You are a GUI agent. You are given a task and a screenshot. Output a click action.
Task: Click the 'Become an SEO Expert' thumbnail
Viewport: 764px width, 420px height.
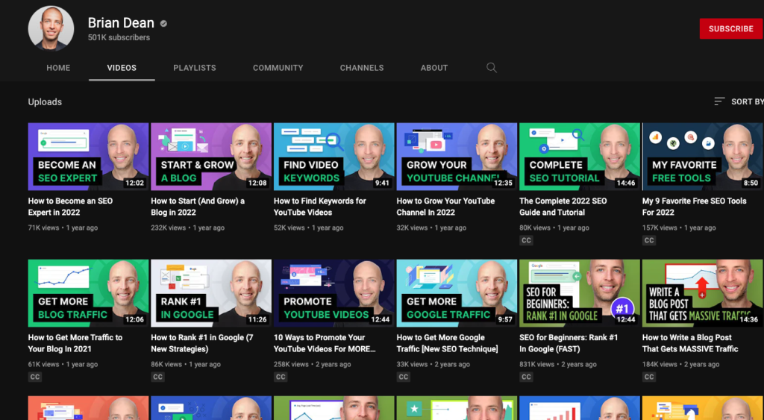tap(88, 157)
